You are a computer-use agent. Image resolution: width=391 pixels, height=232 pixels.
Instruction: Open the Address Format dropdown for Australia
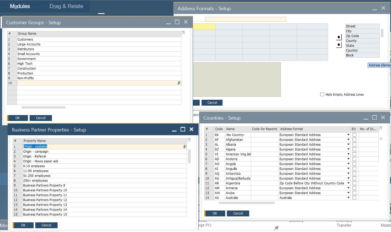tap(348, 198)
